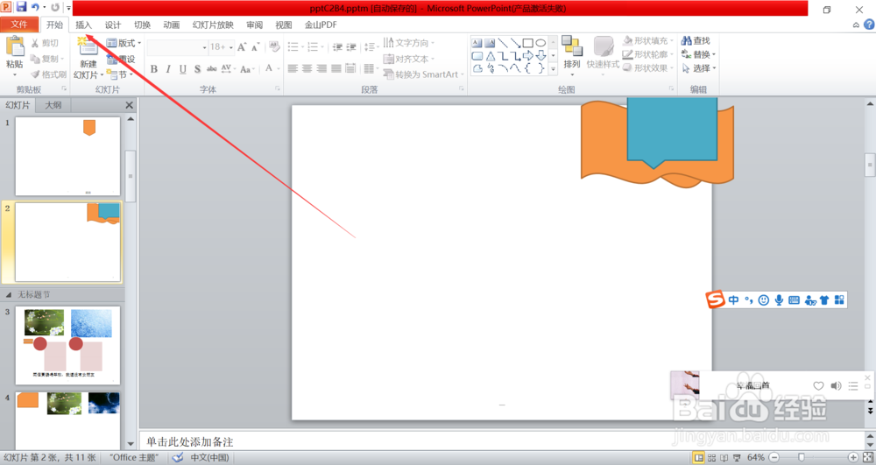Open the Layout (版式) dropdown
Image resolution: width=876 pixels, height=465 pixels.
[124, 43]
